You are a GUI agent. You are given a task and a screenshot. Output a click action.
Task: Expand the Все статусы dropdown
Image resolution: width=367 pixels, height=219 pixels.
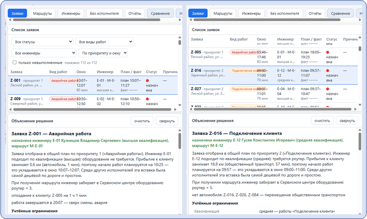(x=42, y=42)
